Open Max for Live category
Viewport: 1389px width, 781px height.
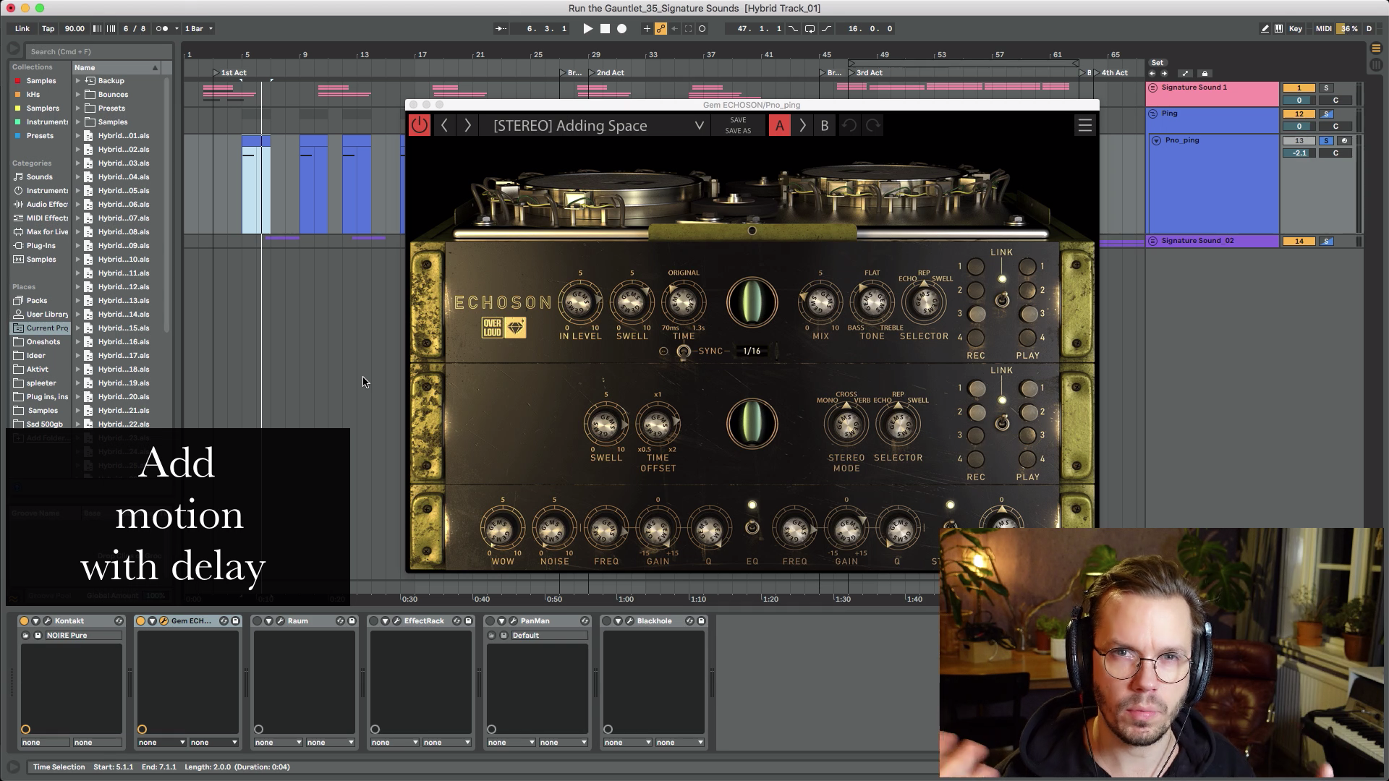pos(41,232)
